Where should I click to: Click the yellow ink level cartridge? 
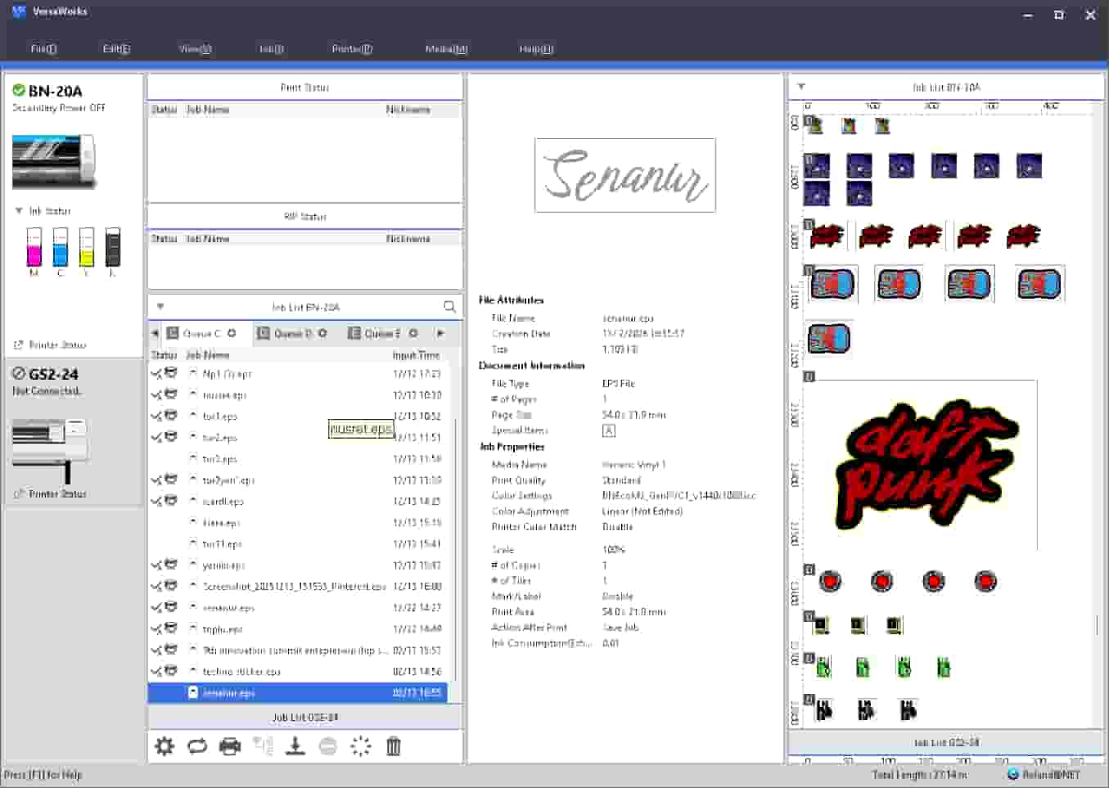tap(86, 246)
